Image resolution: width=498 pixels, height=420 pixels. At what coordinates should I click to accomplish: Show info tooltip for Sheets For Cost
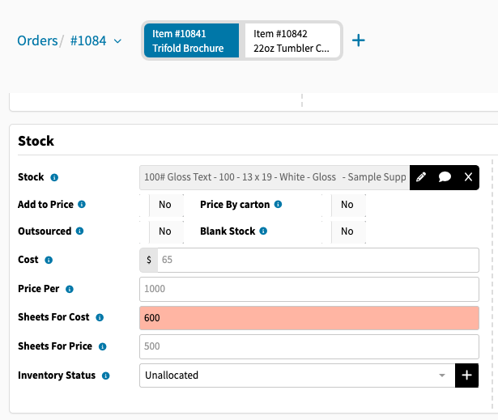tap(100, 317)
